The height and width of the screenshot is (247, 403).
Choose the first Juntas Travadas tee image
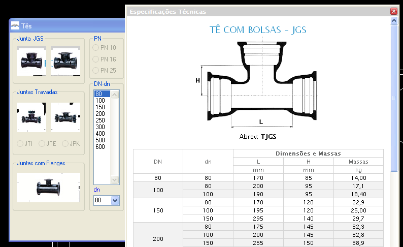[x=31, y=117]
